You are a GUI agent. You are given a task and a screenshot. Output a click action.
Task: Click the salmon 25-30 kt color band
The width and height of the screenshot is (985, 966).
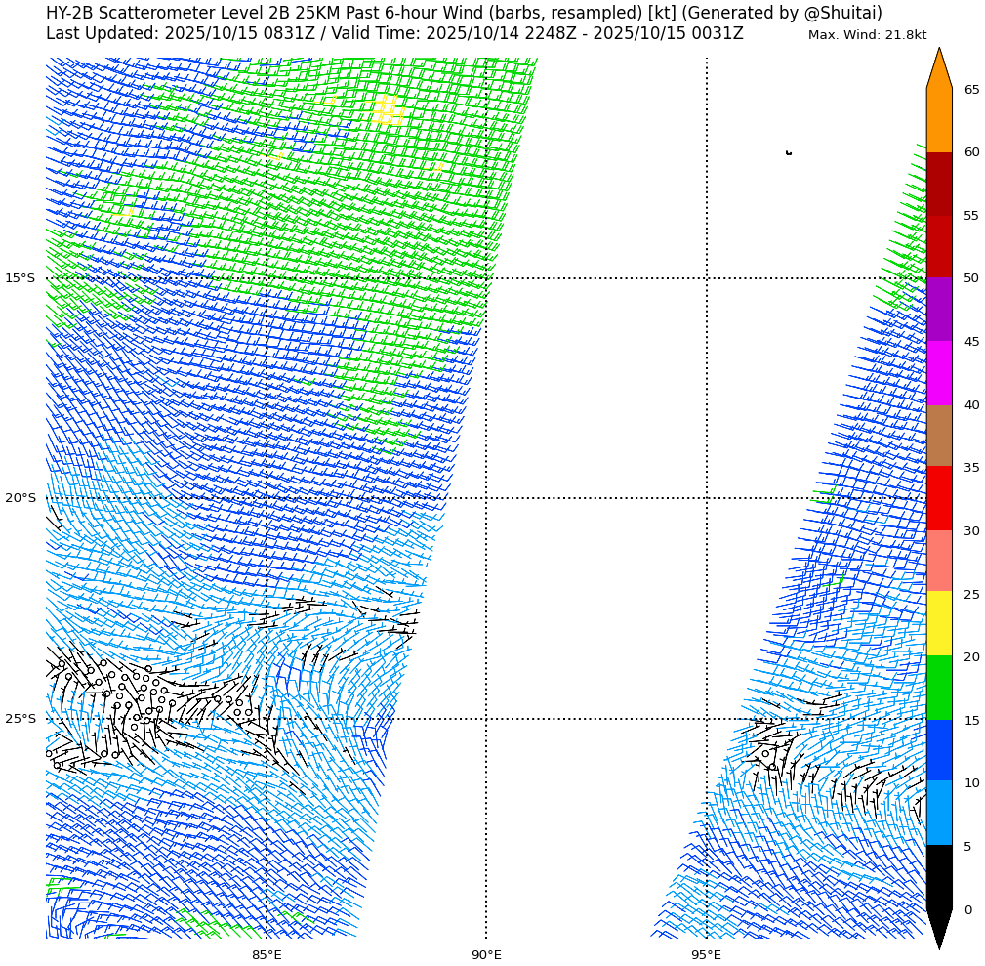(x=938, y=561)
